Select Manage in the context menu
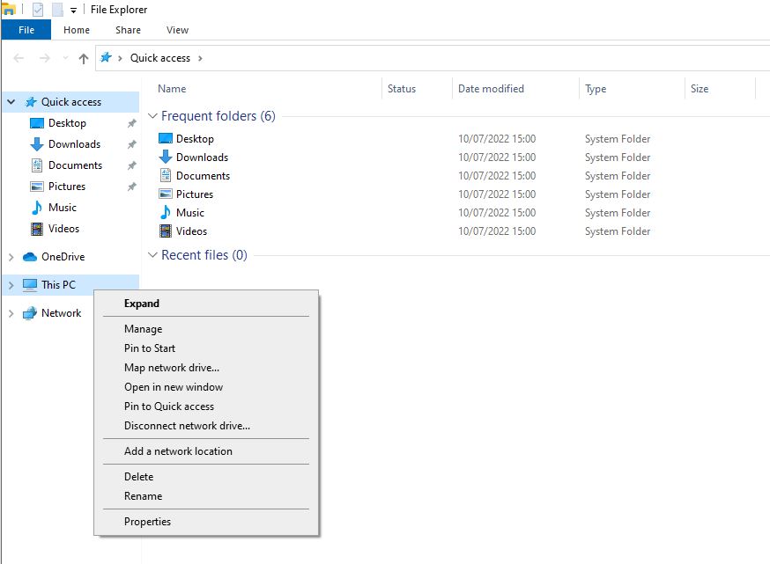Screen dimensions: 770x564 tap(143, 329)
